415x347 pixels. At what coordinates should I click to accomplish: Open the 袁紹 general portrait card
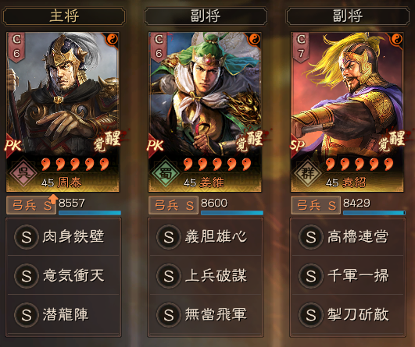click(347, 112)
